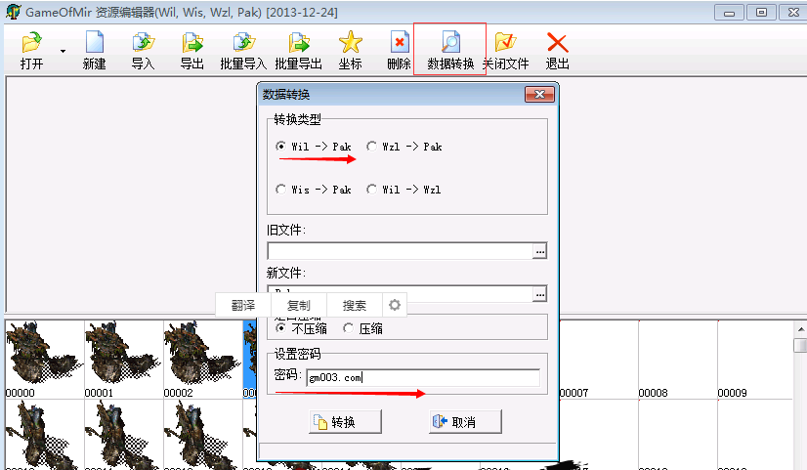Open popup menu gear settings
Screen dimensions: 807x470
(395, 305)
